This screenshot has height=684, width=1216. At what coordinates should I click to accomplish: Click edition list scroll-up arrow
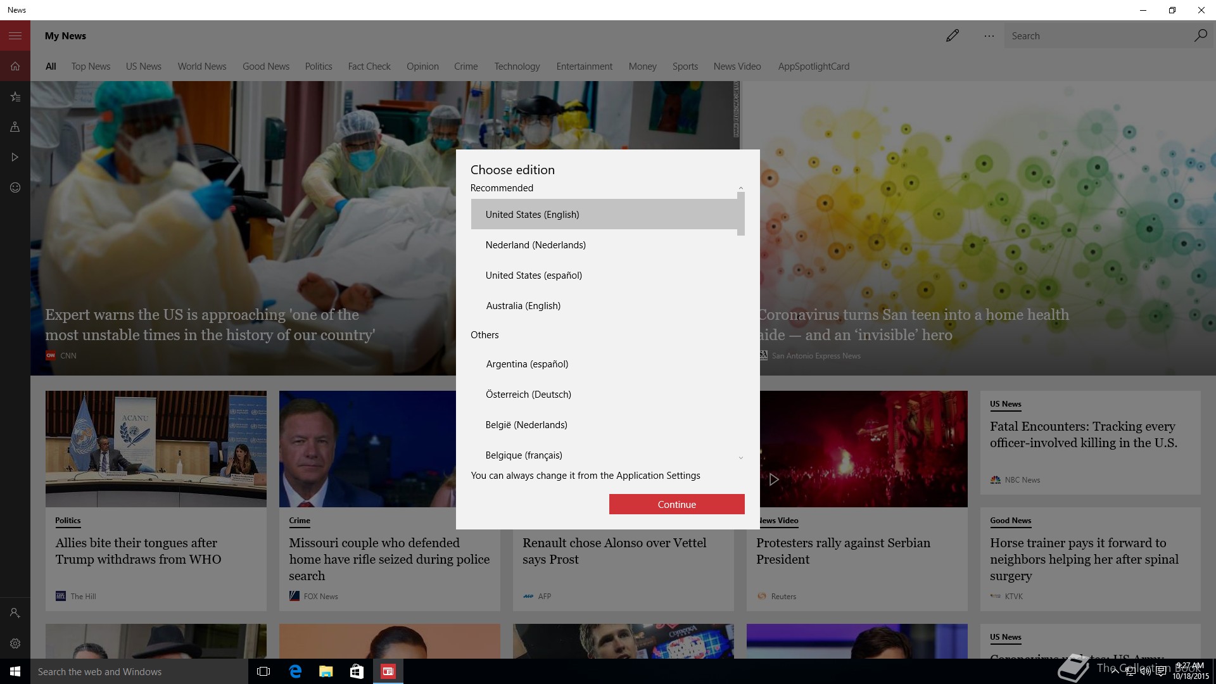(x=740, y=188)
